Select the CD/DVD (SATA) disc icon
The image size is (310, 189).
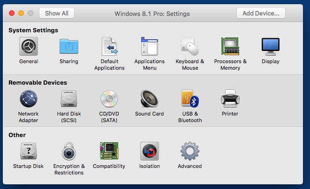(109, 99)
